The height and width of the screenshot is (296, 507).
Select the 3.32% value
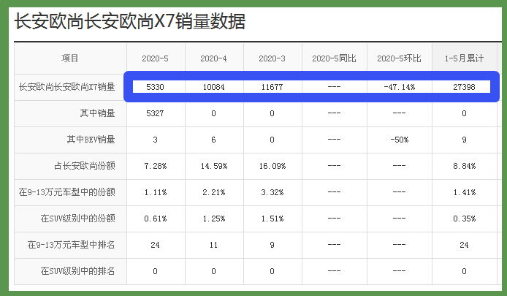click(x=272, y=192)
